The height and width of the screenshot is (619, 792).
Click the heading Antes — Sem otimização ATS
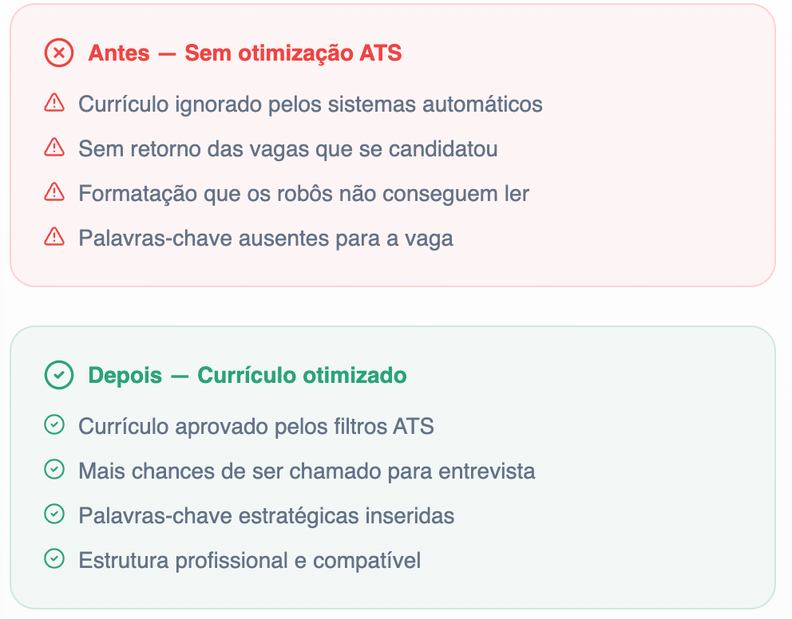(244, 53)
